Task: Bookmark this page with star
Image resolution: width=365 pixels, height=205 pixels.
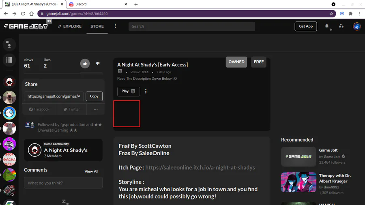Action: 331,14
